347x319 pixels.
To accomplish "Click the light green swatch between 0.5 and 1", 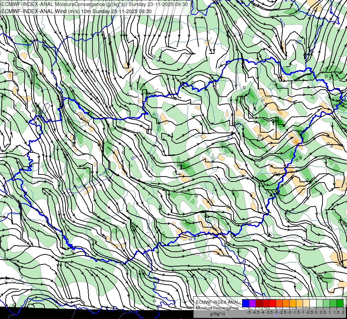I will click(326, 303).
